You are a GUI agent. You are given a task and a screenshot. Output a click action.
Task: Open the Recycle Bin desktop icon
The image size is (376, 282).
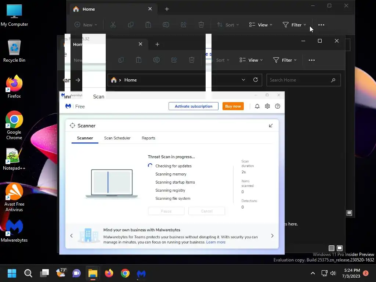(x=14, y=51)
